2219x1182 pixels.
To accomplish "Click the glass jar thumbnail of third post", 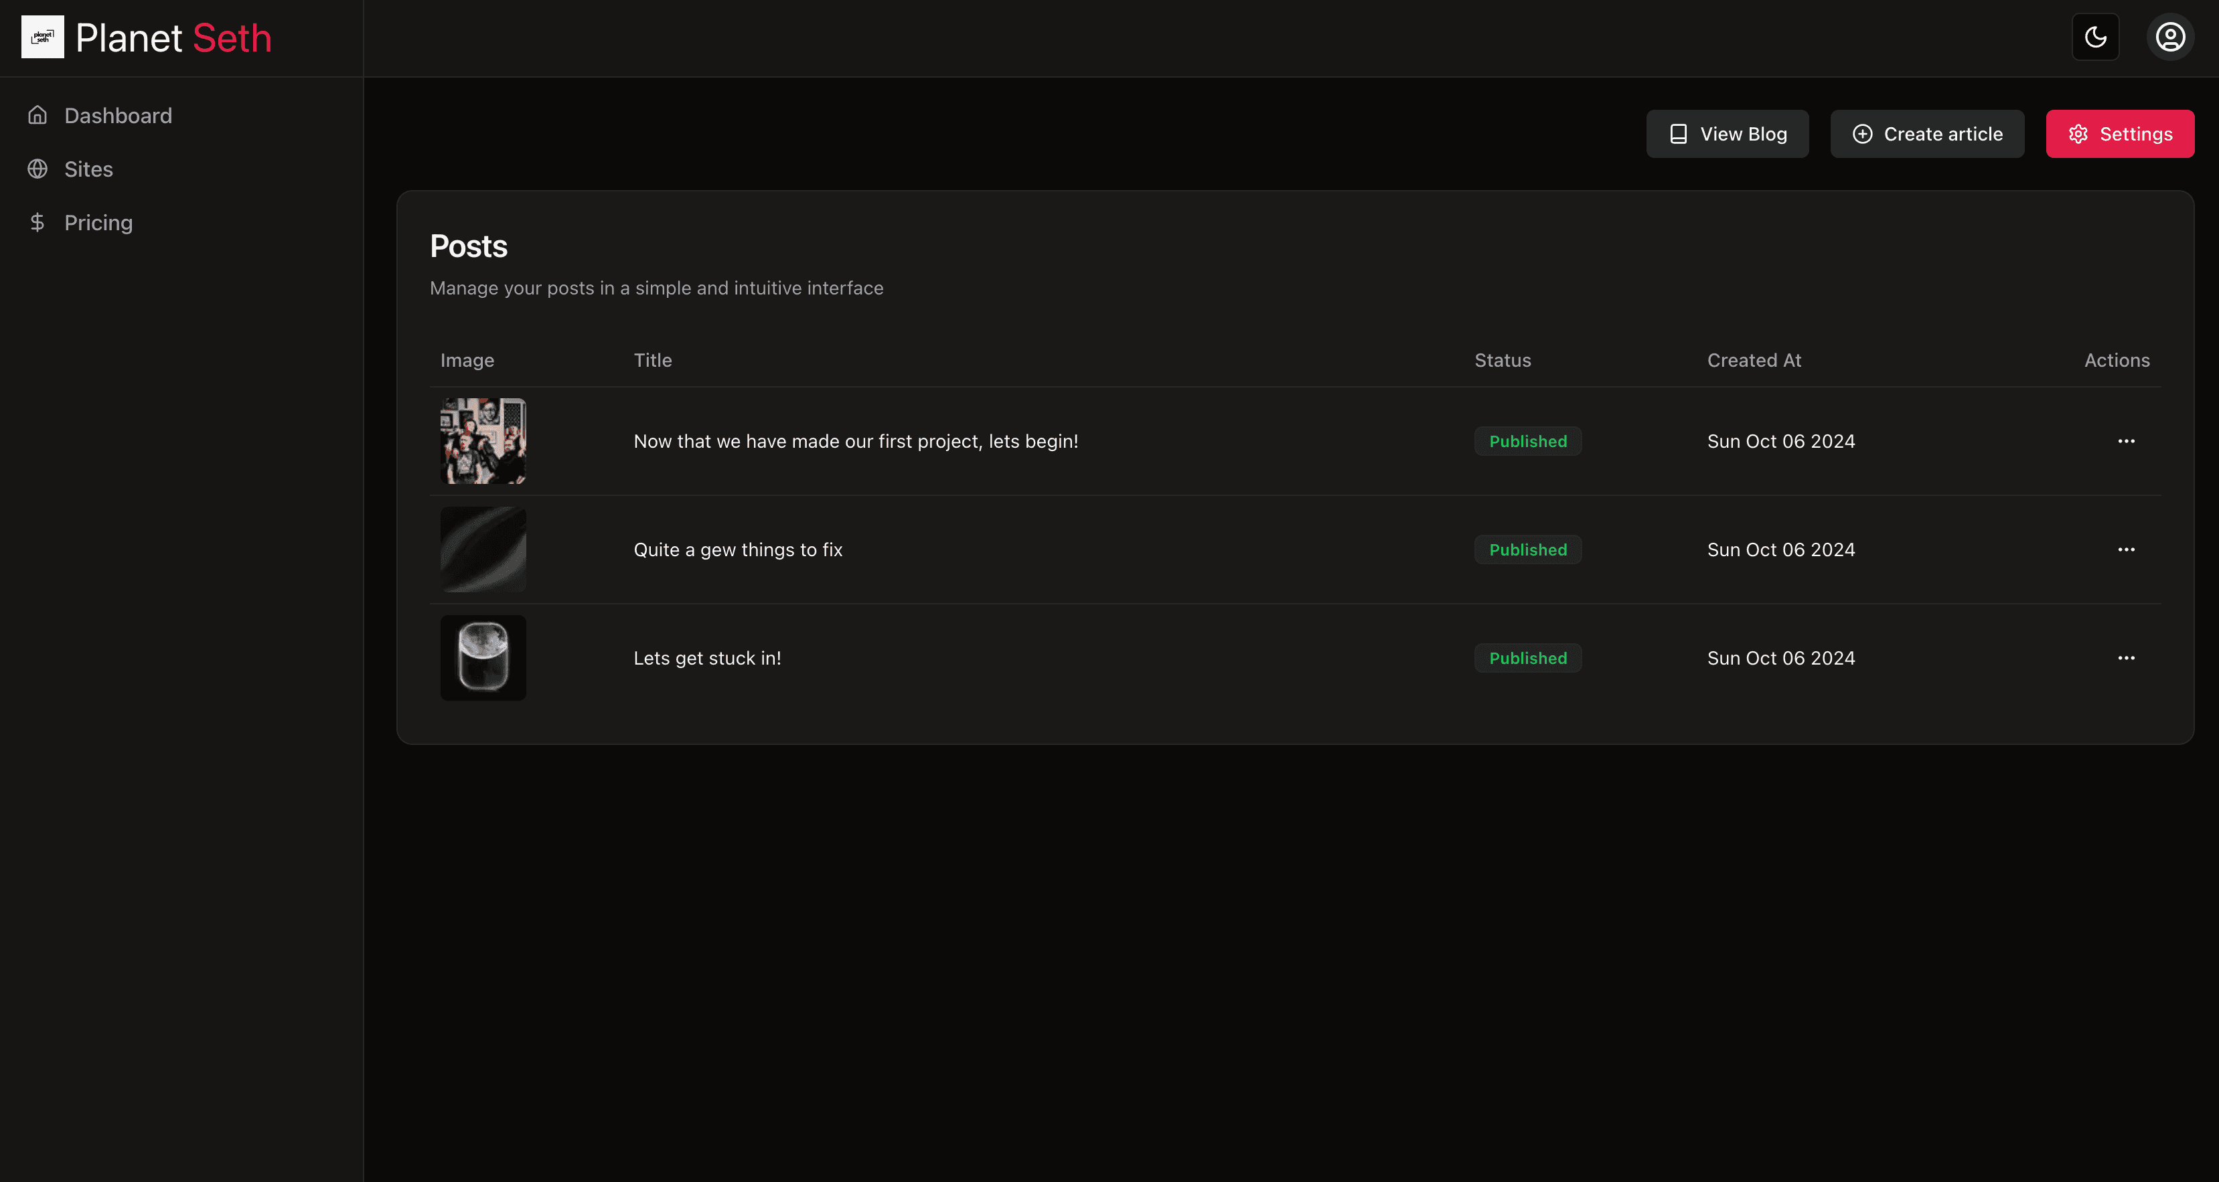I will (483, 658).
